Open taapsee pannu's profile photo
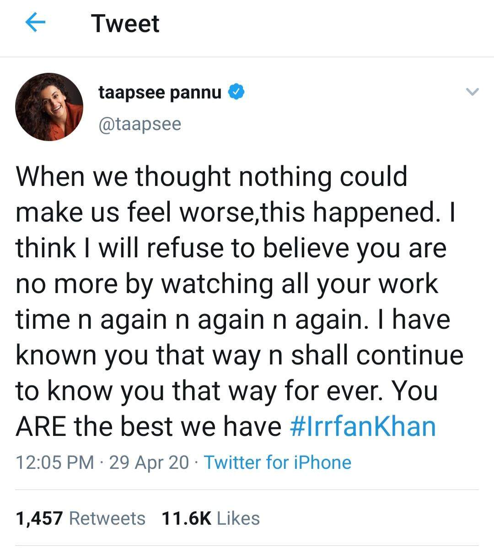Viewport: 494px width, 548px height. click(49, 107)
